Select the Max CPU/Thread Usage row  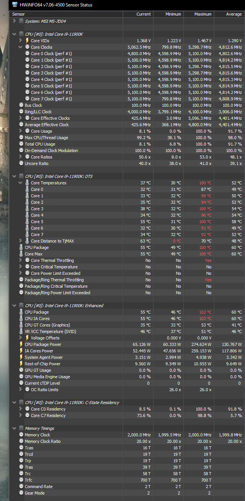[127, 138]
